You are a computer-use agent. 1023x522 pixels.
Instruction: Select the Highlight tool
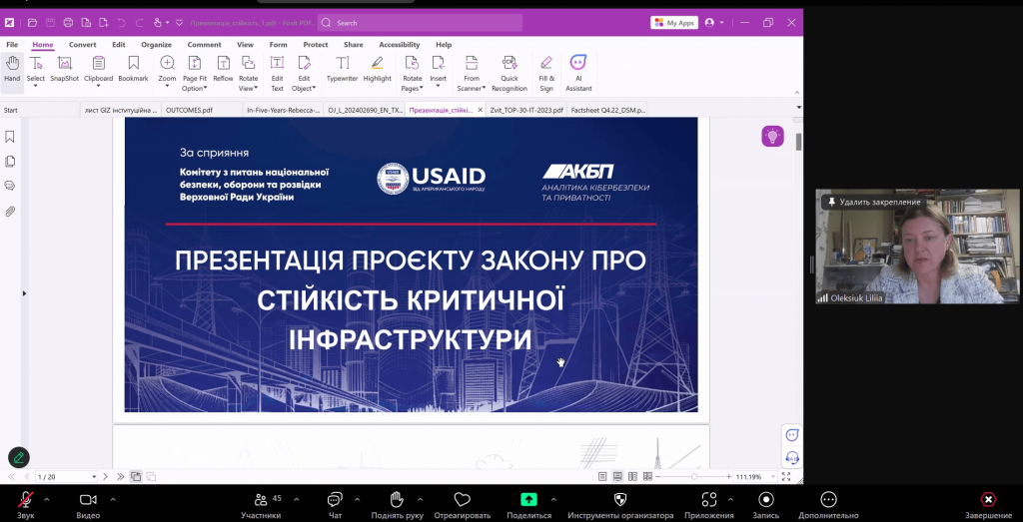pyautogui.click(x=378, y=68)
